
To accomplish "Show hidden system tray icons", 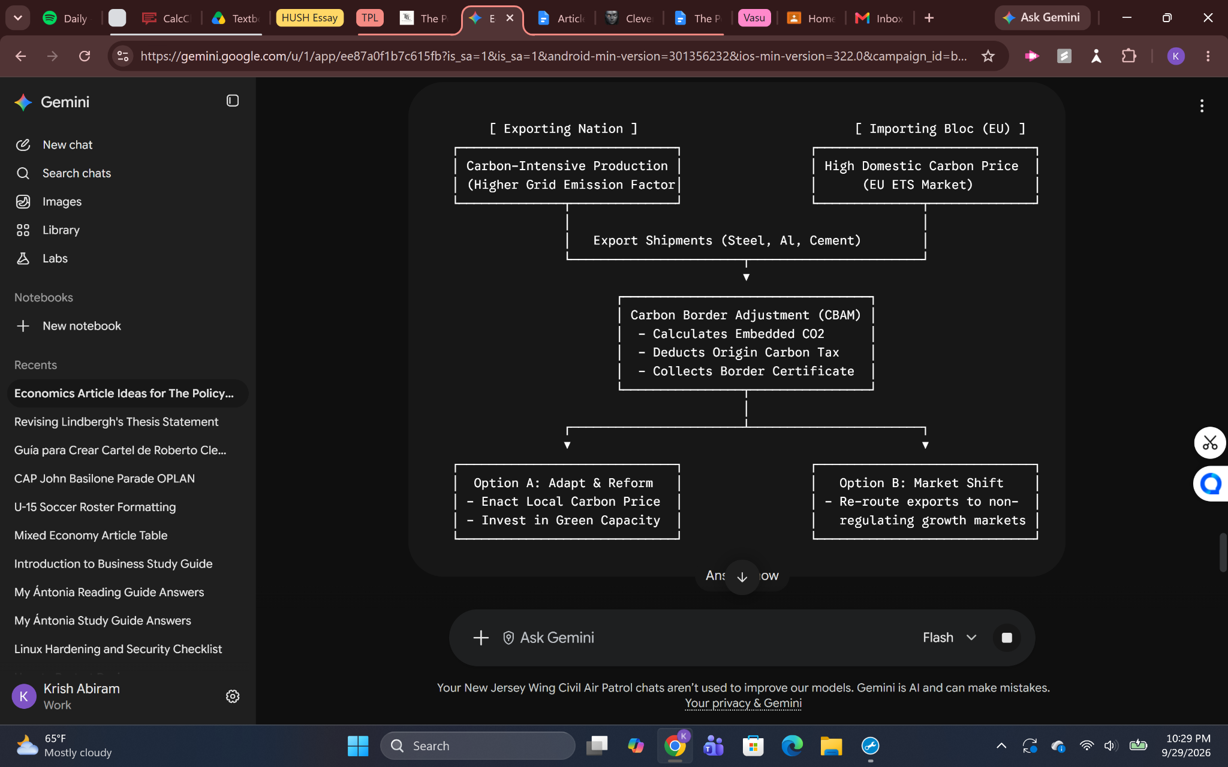I will pyautogui.click(x=1001, y=745).
